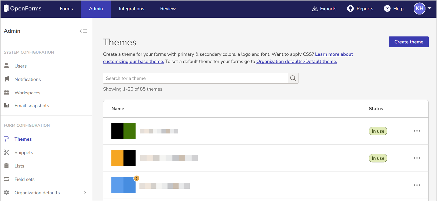The image size is (437, 201).
Task: Select Users in the sidebar
Action: 20,66
